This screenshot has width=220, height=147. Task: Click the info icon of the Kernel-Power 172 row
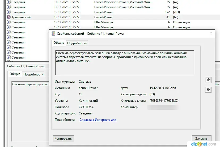click(9, 12)
